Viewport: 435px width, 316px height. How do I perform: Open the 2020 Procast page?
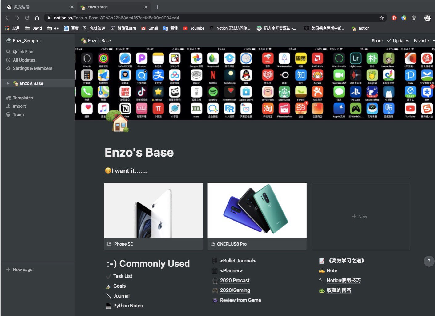[235, 281]
